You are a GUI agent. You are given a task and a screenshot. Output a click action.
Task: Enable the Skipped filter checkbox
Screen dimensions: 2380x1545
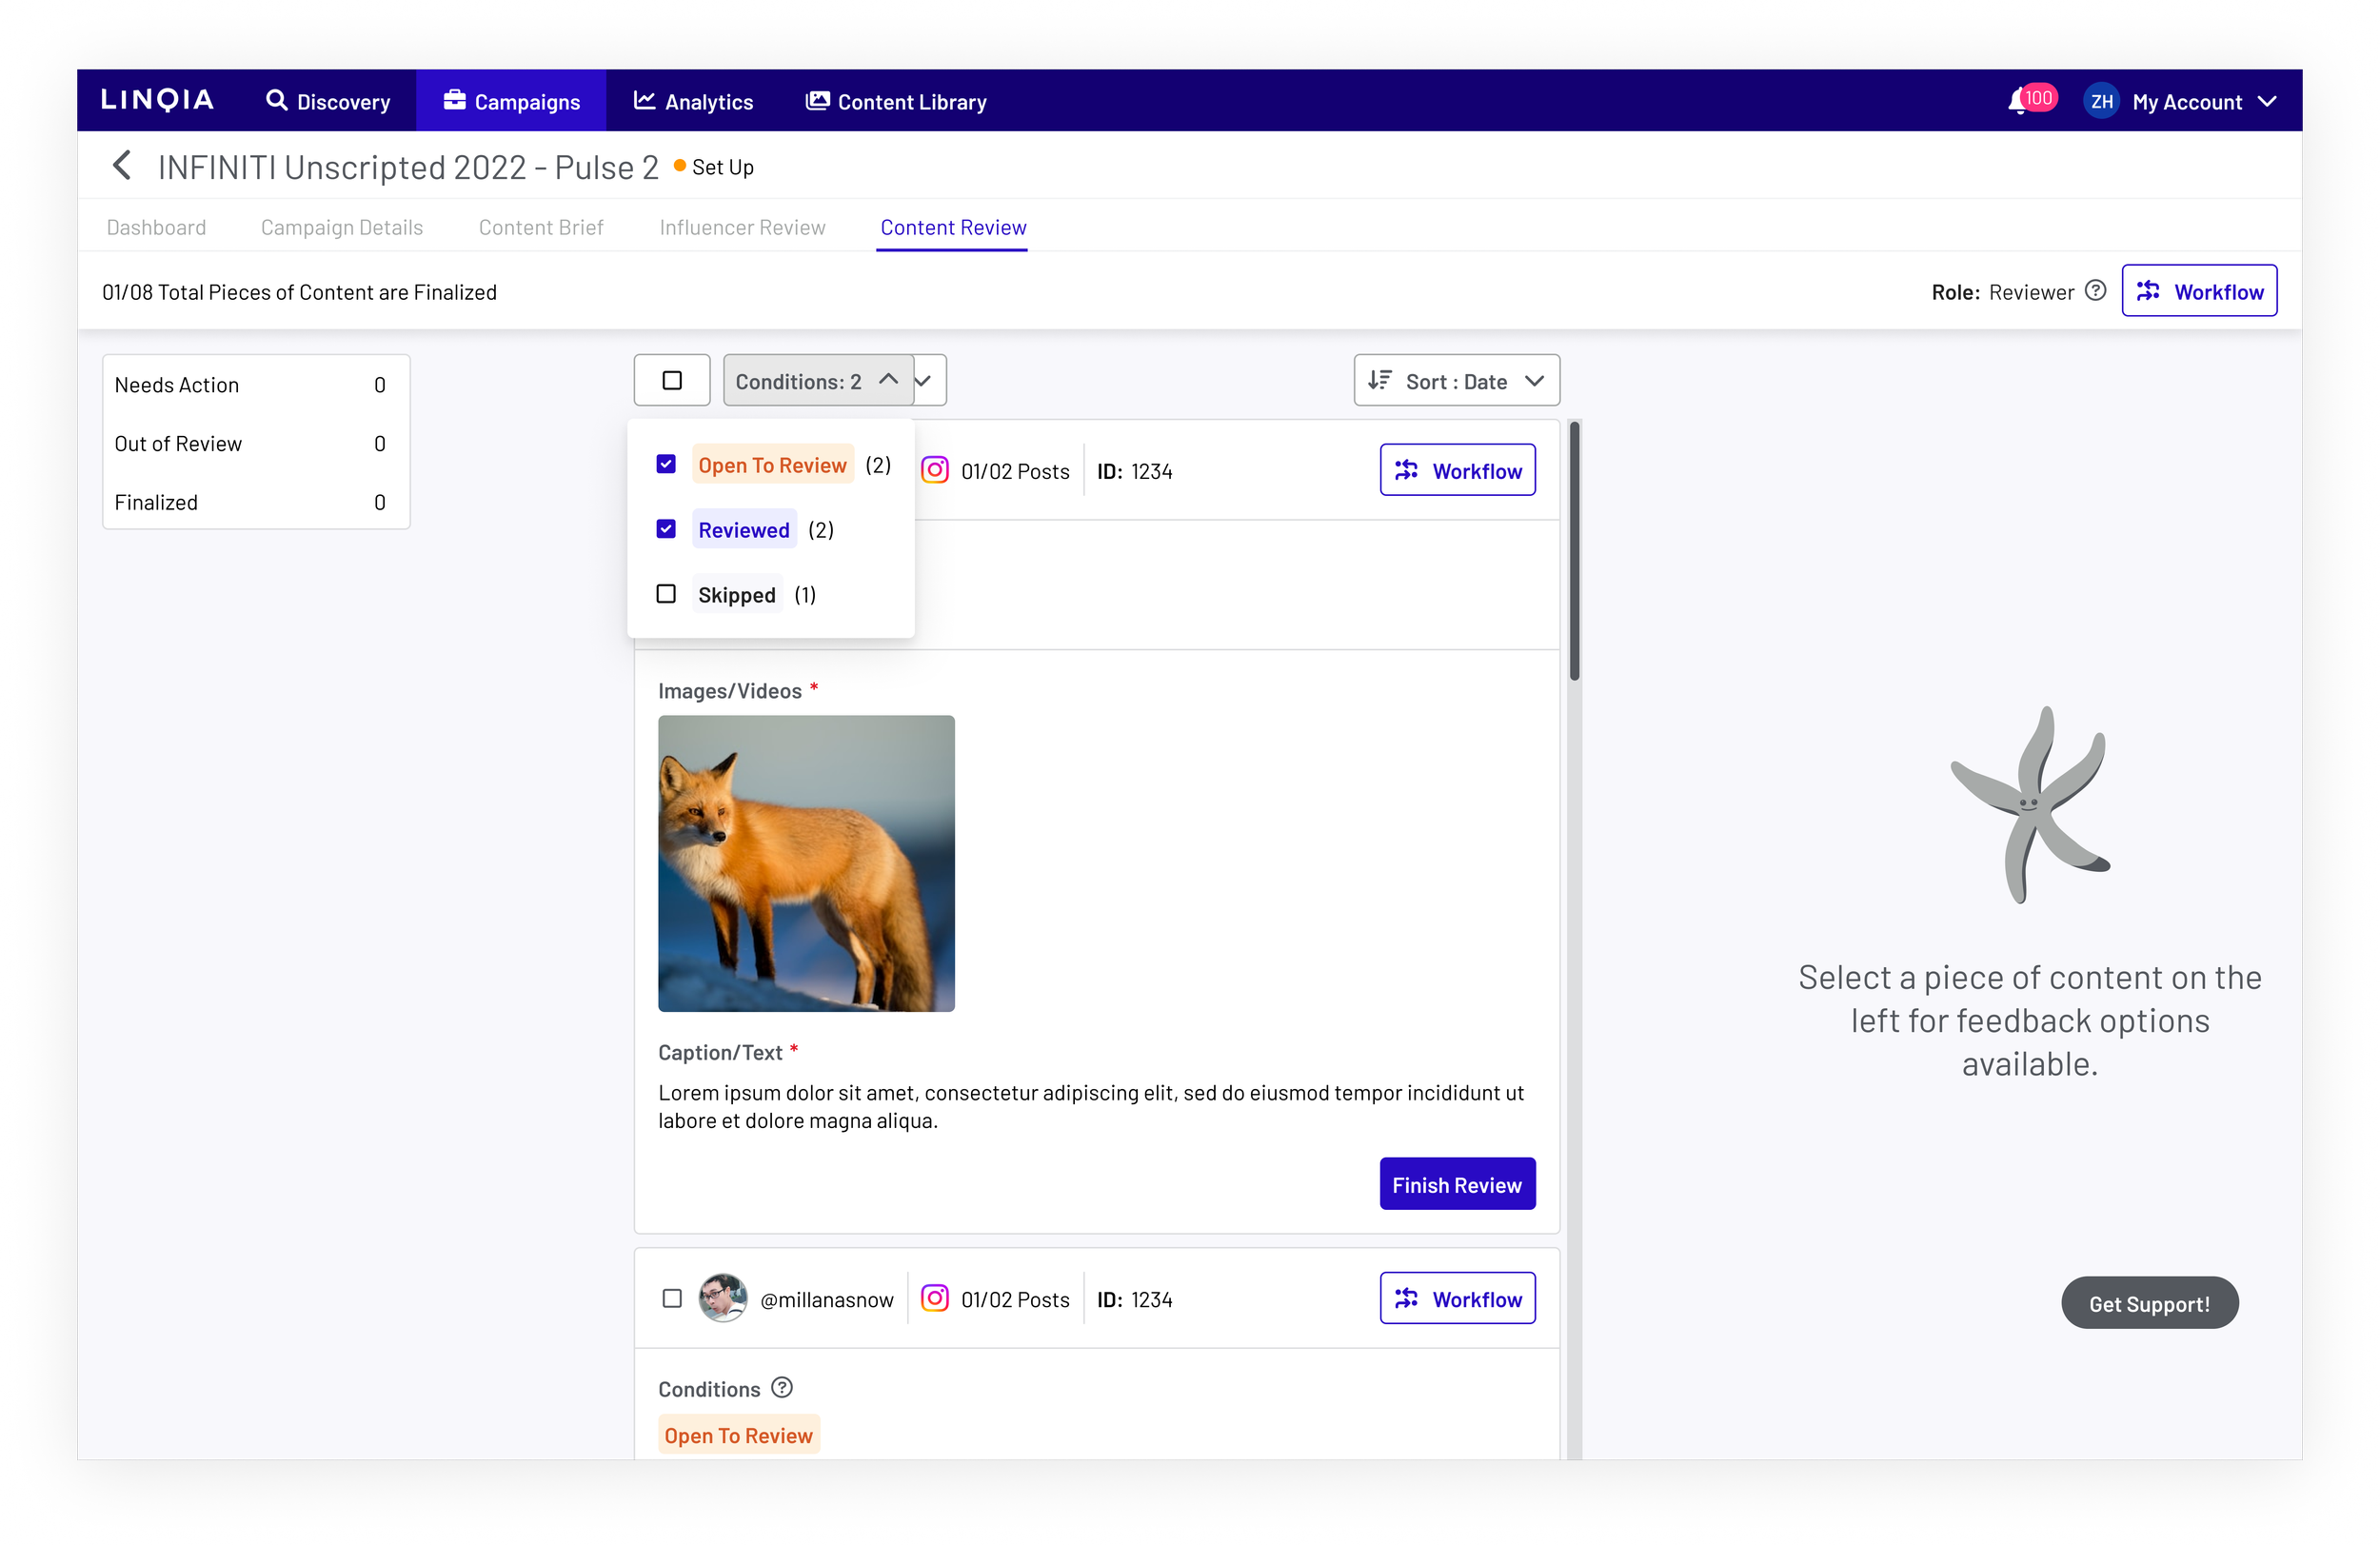click(666, 593)
